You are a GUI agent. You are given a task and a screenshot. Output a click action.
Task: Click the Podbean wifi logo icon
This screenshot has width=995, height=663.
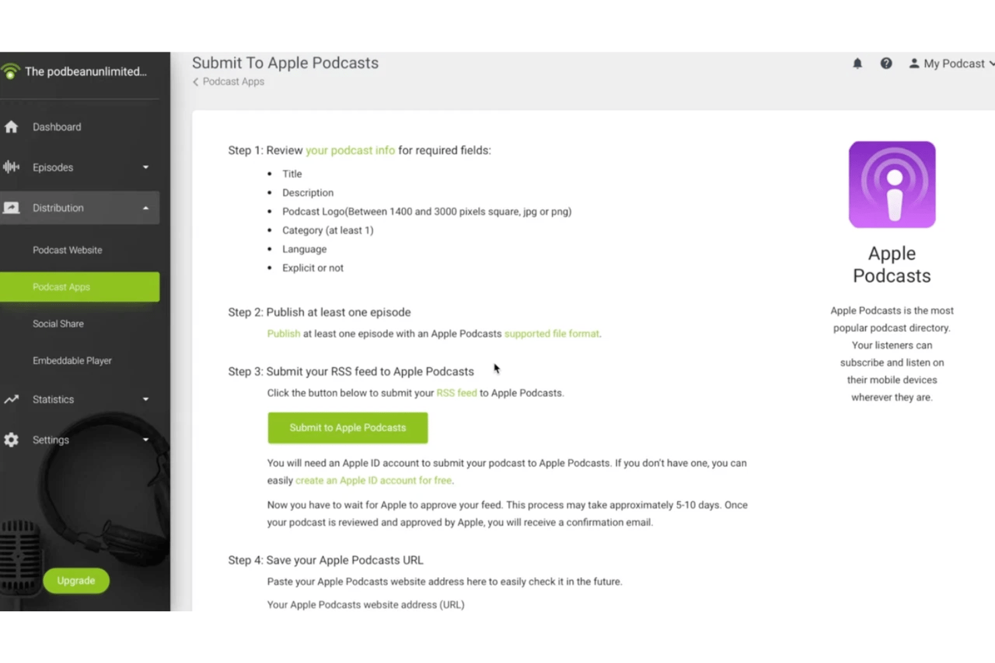pyautogui.click(x=10, y=71)
